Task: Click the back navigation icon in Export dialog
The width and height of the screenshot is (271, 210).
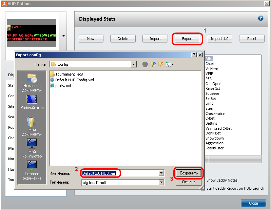Action: tap(145, 64)
